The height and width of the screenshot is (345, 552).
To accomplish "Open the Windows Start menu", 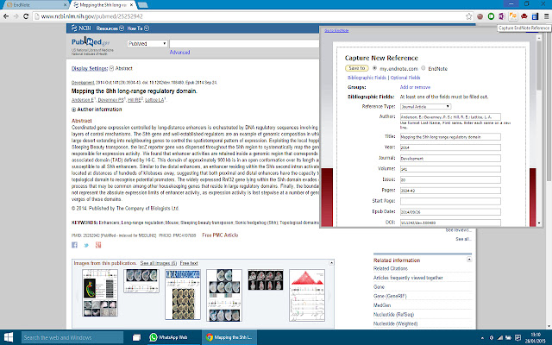I will pos(9,336).
